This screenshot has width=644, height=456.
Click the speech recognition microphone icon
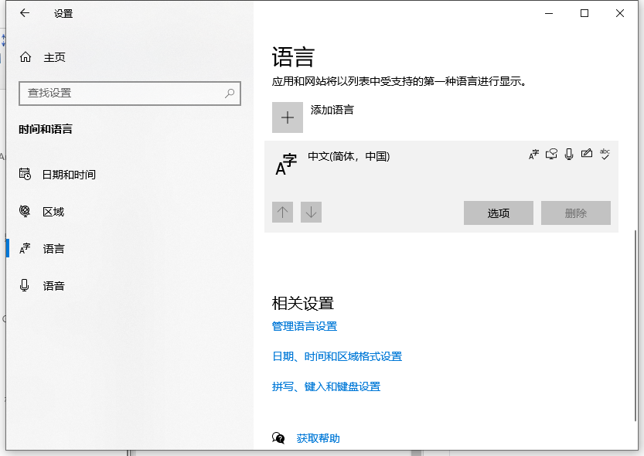pos(569,154)
